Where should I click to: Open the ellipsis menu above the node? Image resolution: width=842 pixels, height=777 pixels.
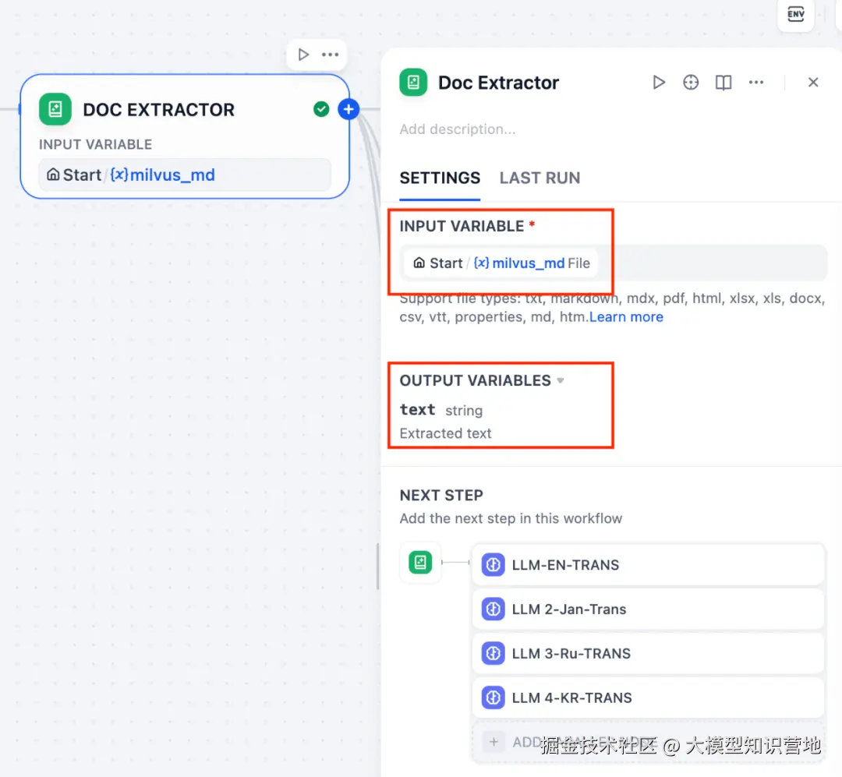pyautogui.click(x=330, y=55)
